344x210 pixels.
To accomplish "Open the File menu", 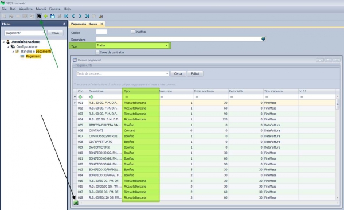I will [x=4, y=9].
